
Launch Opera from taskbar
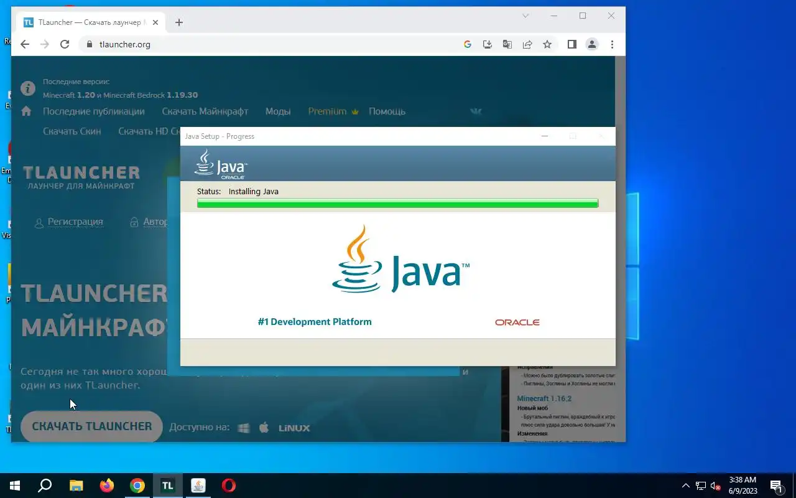[x=229, y=486]
